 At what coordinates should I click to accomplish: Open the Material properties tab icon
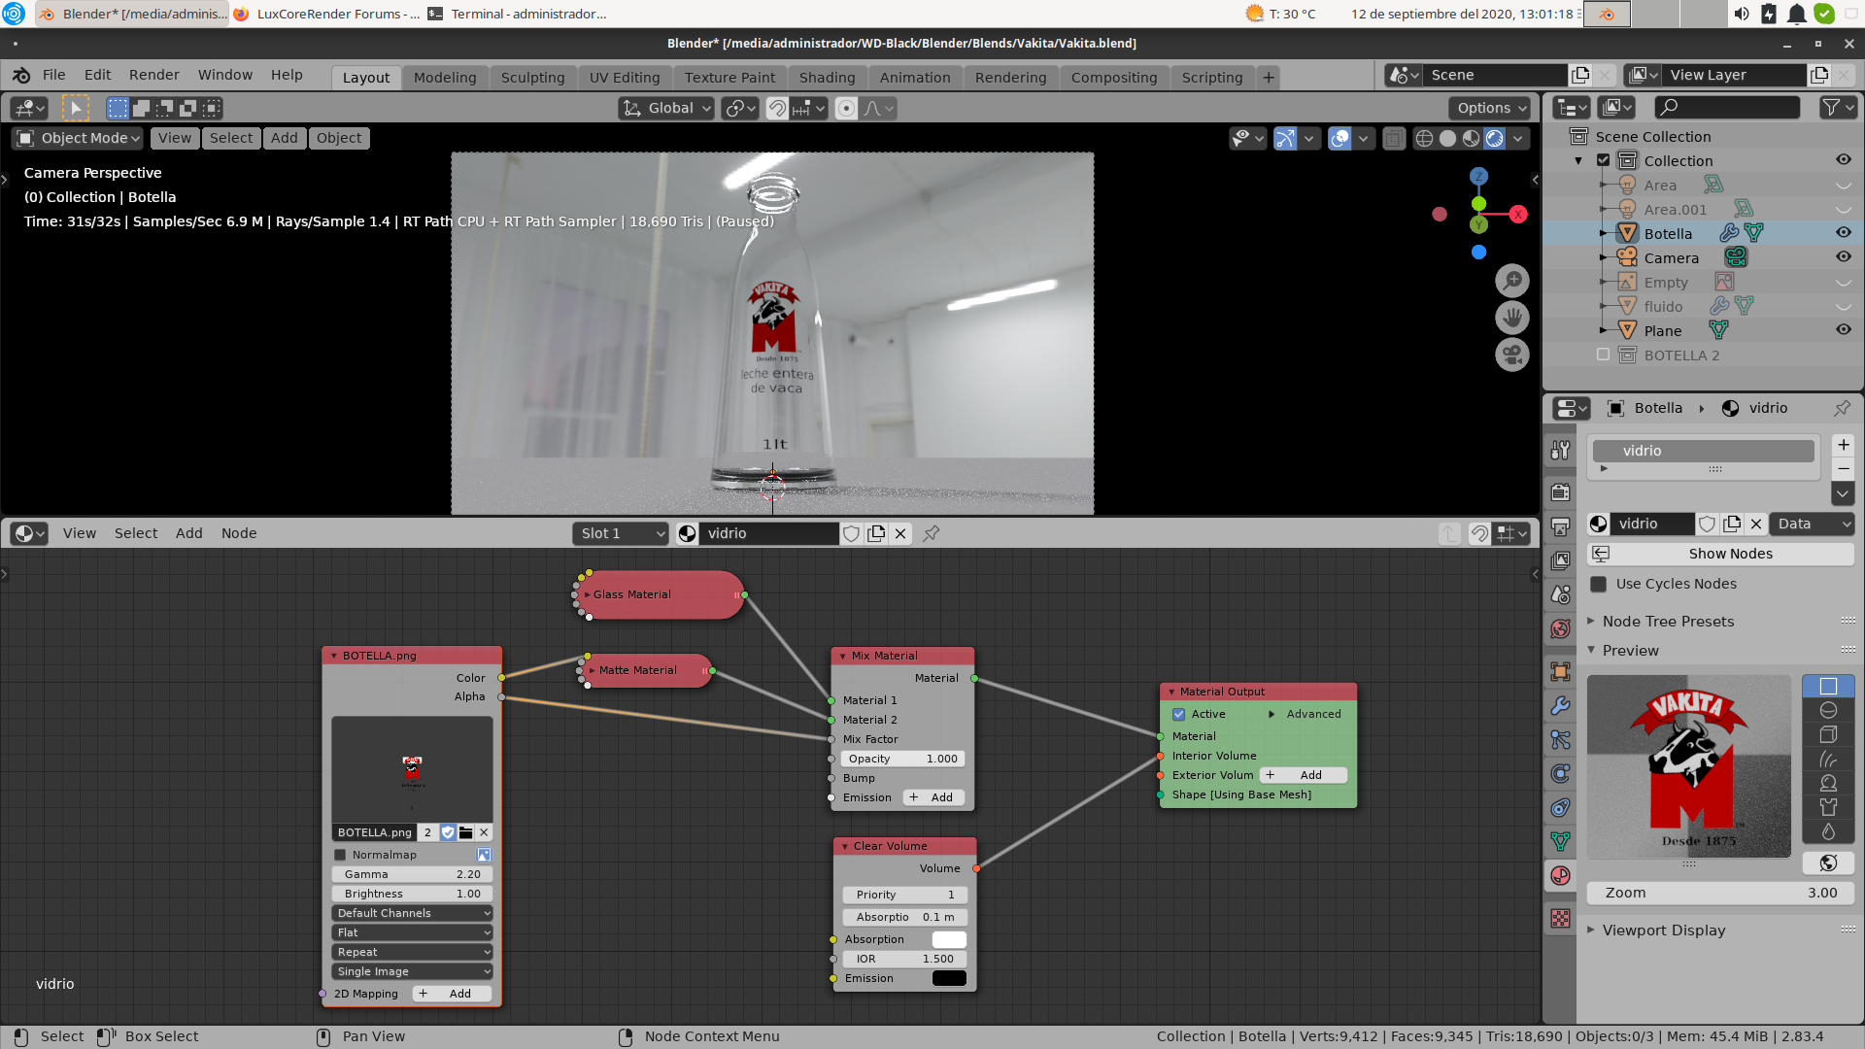1560,875
